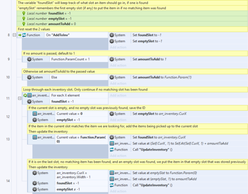
Task: Click the lightbulb icon beside local number amountToAdd
Action: pos(24,24)
